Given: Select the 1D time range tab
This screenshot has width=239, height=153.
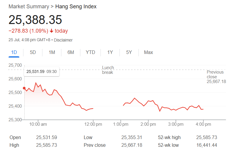Looking at the screenshot, I should pos(14,52).
